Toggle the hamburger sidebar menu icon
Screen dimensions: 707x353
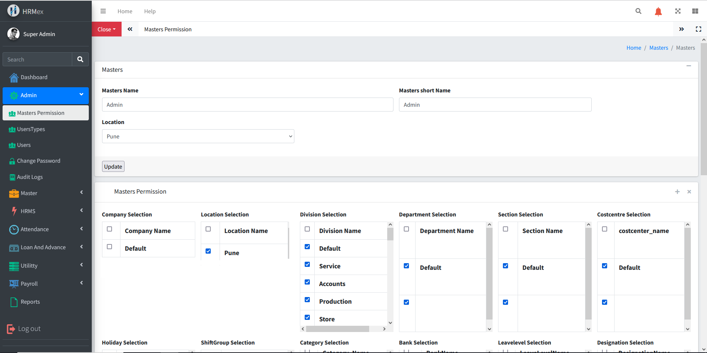(103, 11)
